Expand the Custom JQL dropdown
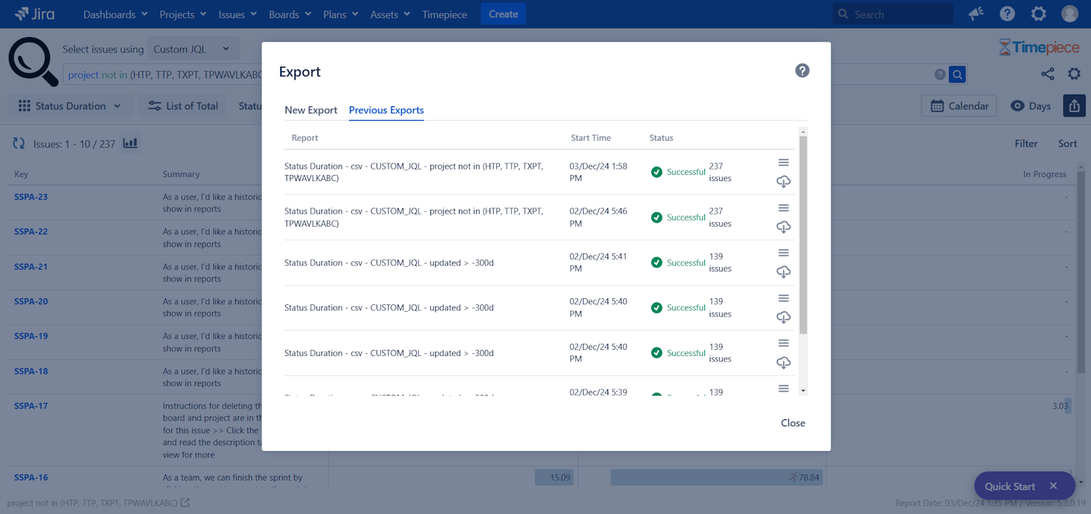Image resolution: width=1091 pixels, height=514 pixels. pos(192,49)
